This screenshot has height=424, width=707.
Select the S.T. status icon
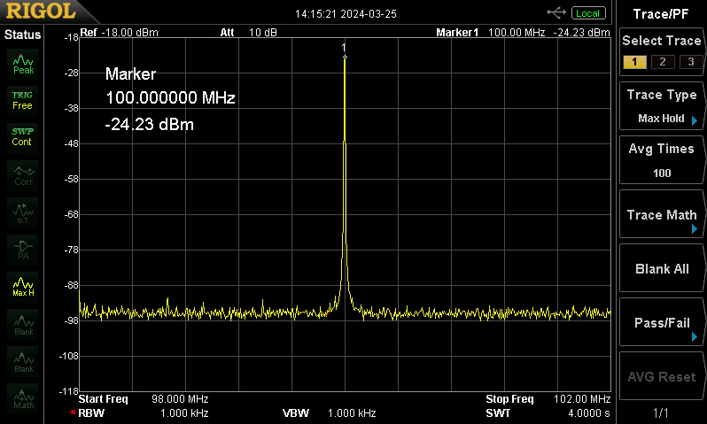(23, 212)
